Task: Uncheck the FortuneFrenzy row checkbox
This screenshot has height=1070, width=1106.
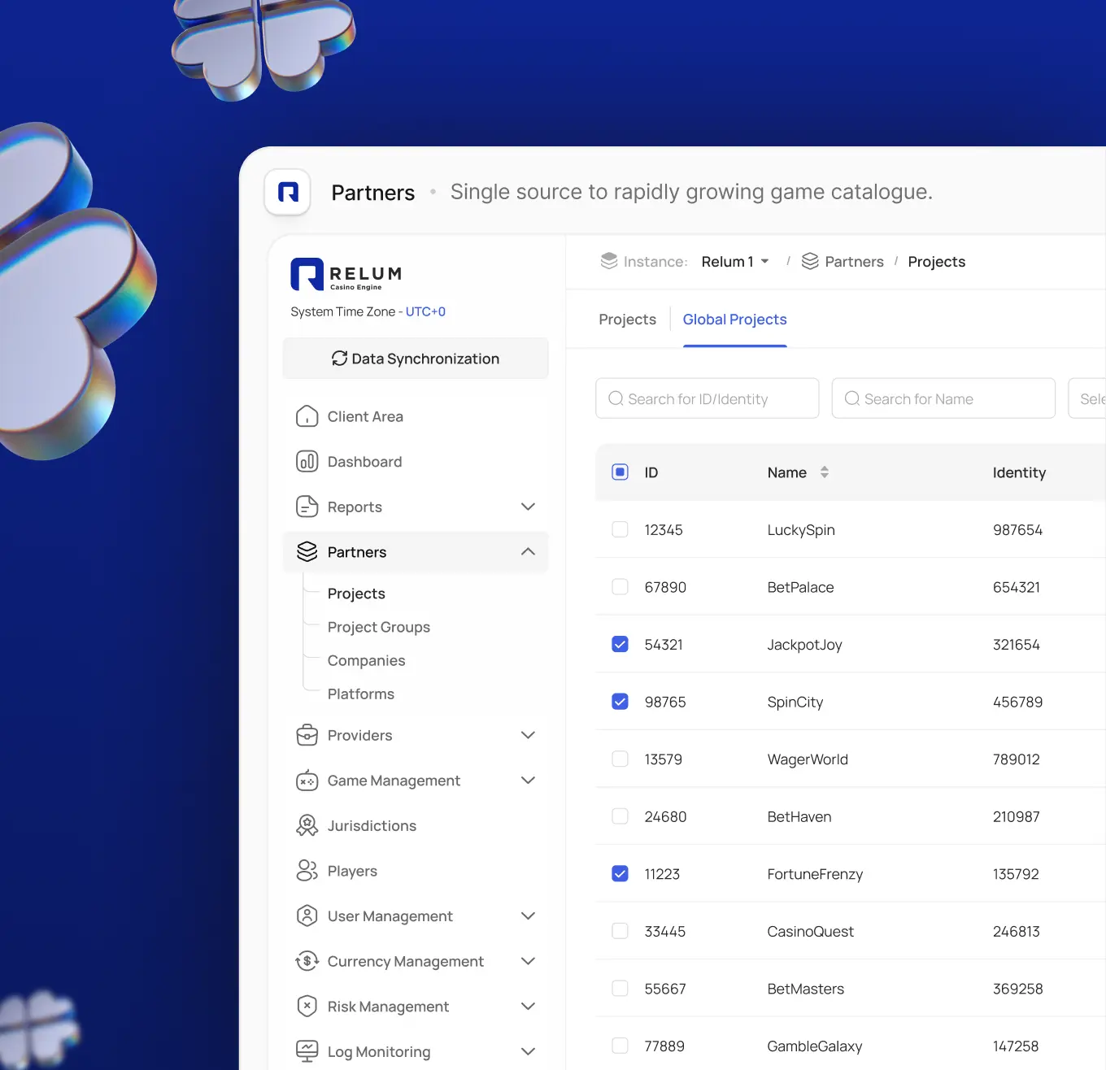Action: tap(620, 873)
